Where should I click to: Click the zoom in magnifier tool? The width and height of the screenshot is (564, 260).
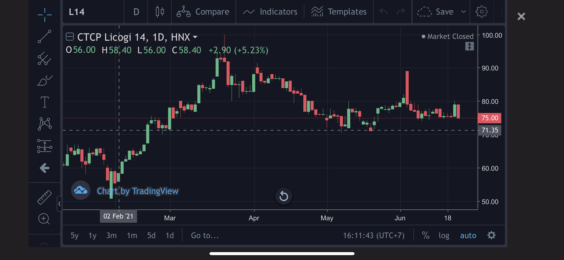pos(44,219)
